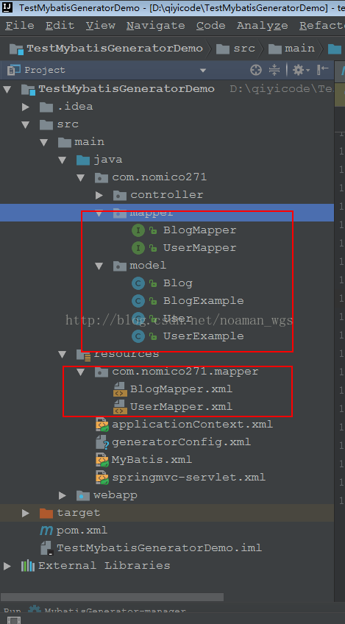
Task: Click the IntelliJ IDEA window title icon
Action: coord(7,7)
